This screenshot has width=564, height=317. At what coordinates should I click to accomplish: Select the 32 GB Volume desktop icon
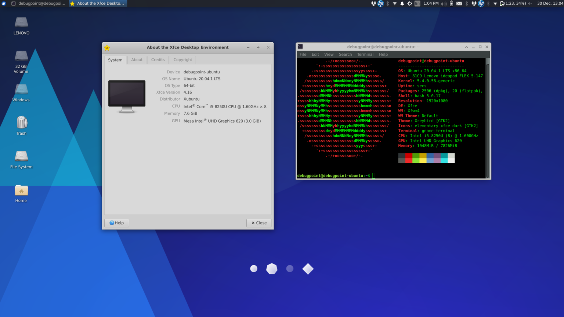[21, 62]
